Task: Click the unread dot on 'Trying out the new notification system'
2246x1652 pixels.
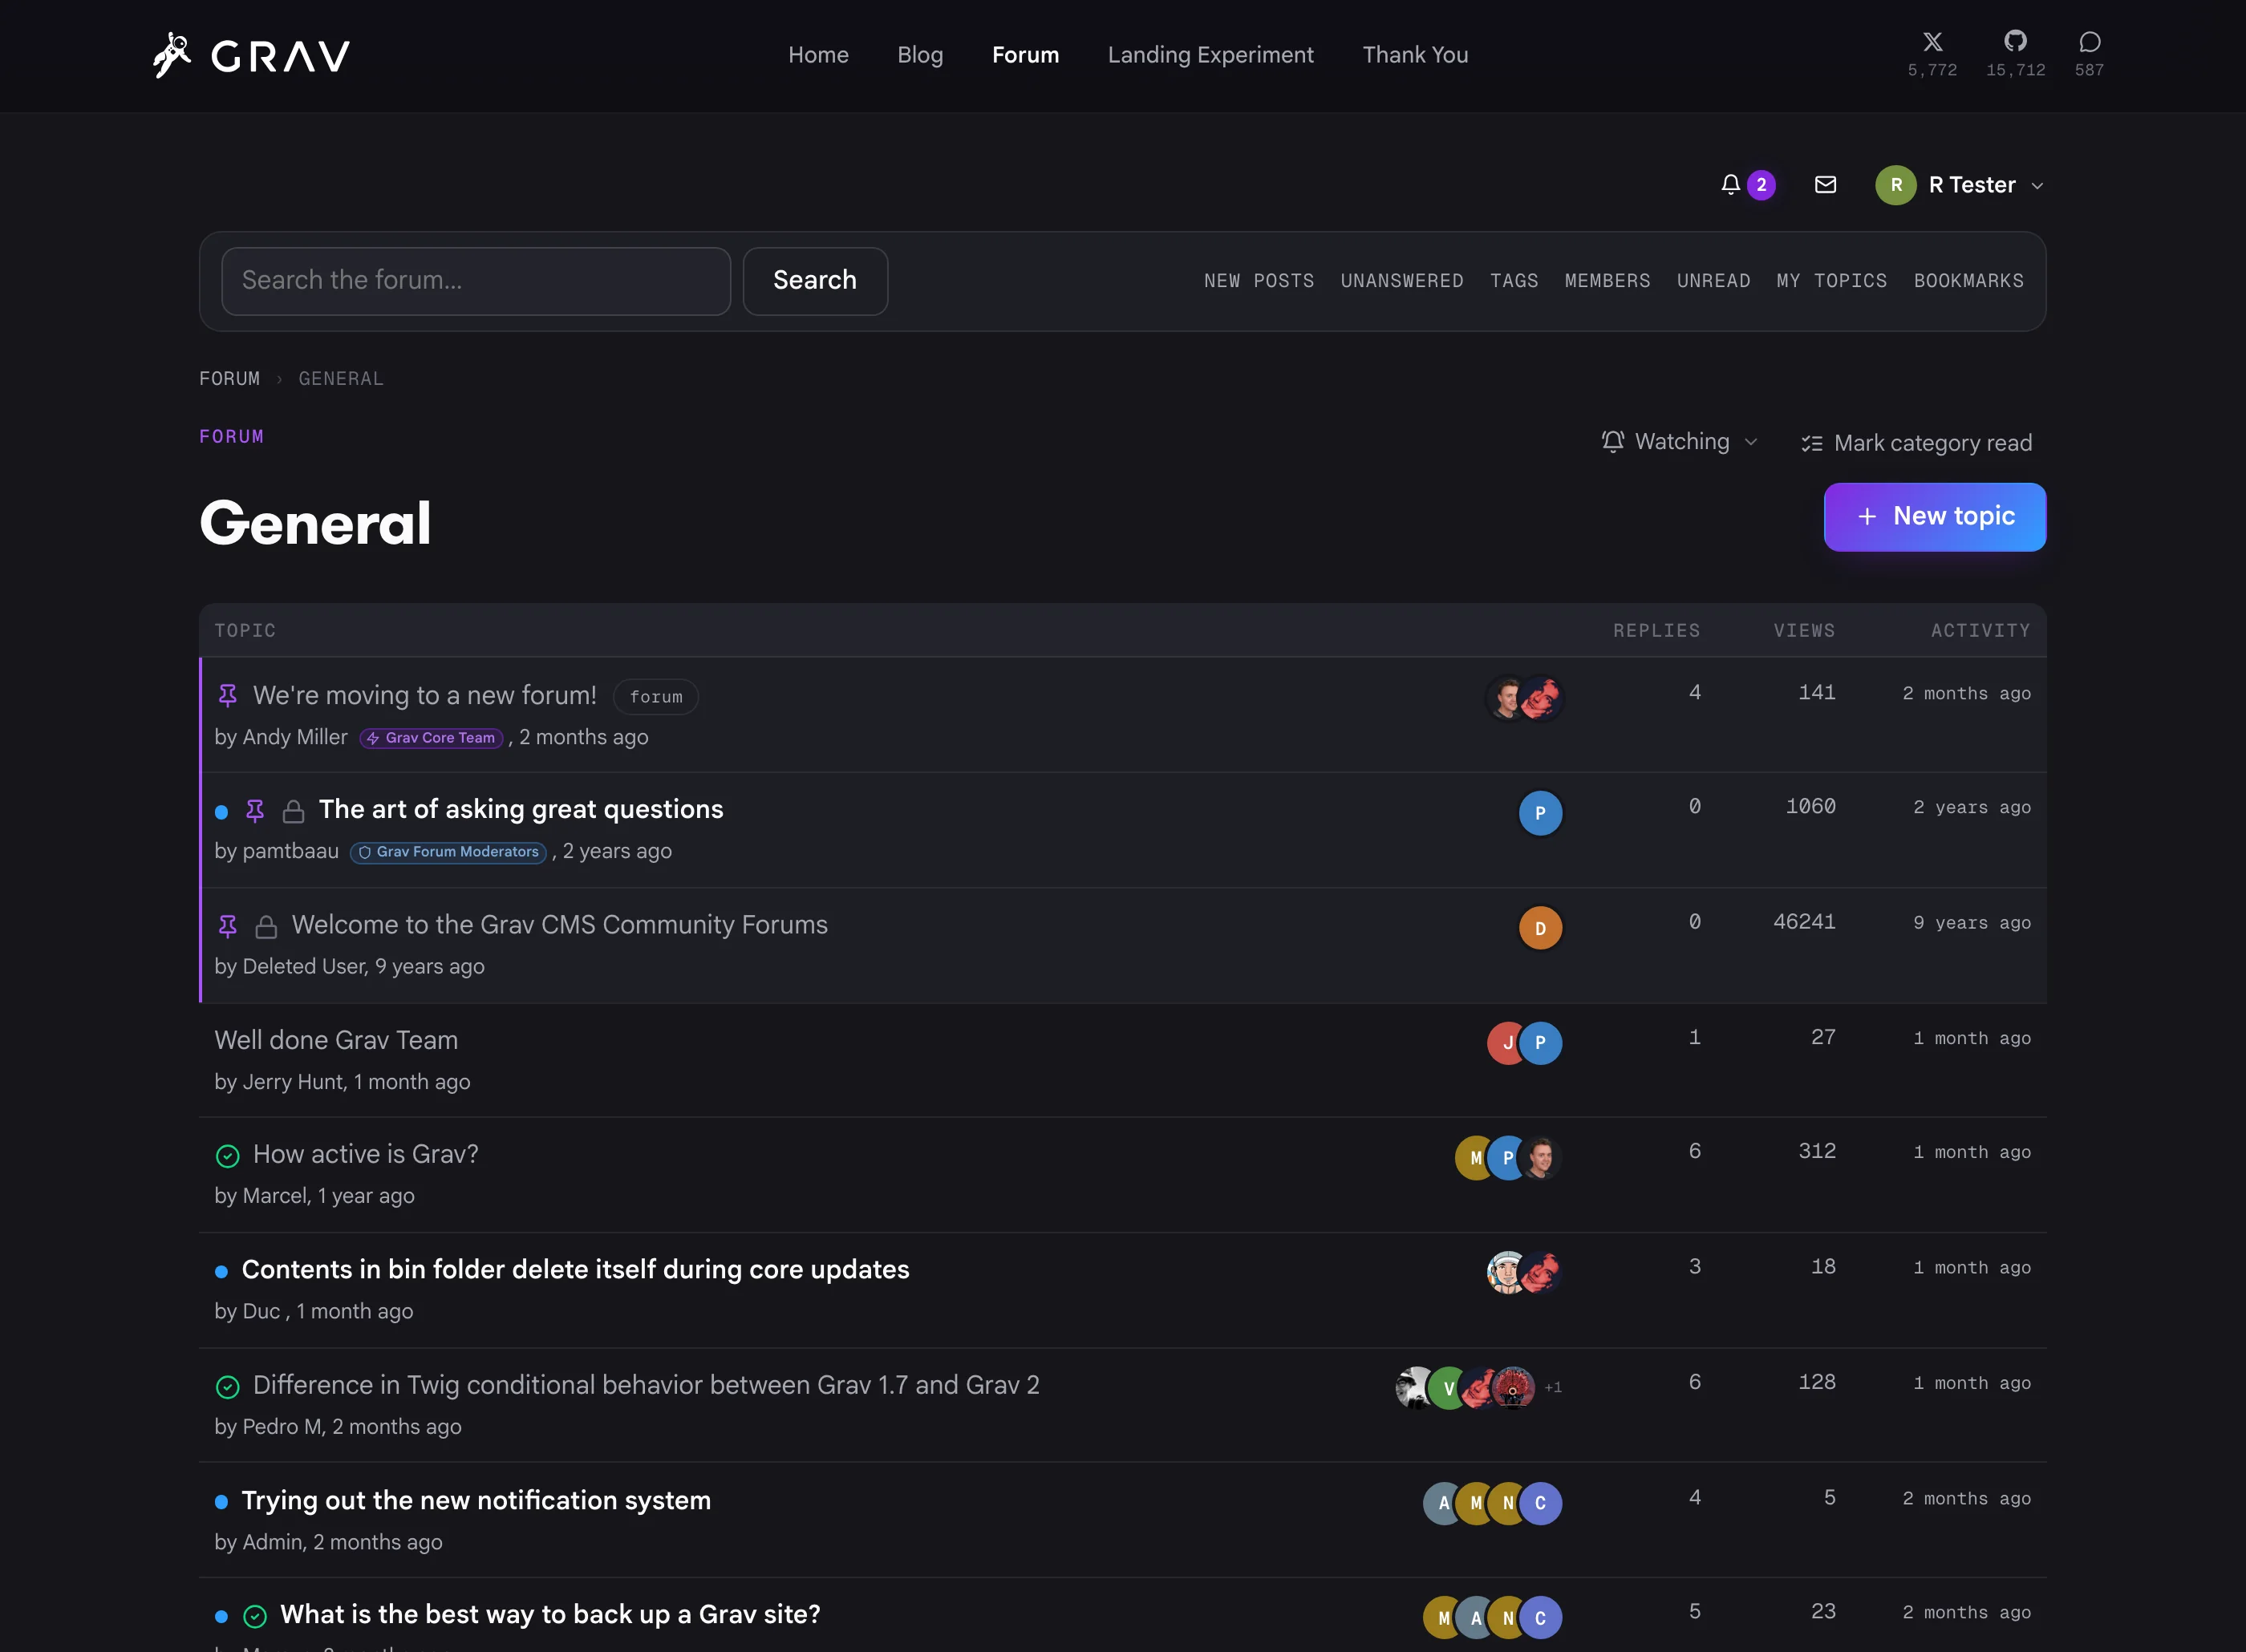Action: tap(221, 1502)
